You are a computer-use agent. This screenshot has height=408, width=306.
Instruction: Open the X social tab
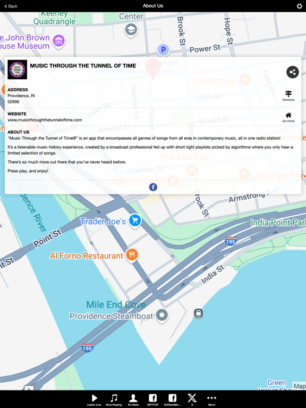[192, 399]
